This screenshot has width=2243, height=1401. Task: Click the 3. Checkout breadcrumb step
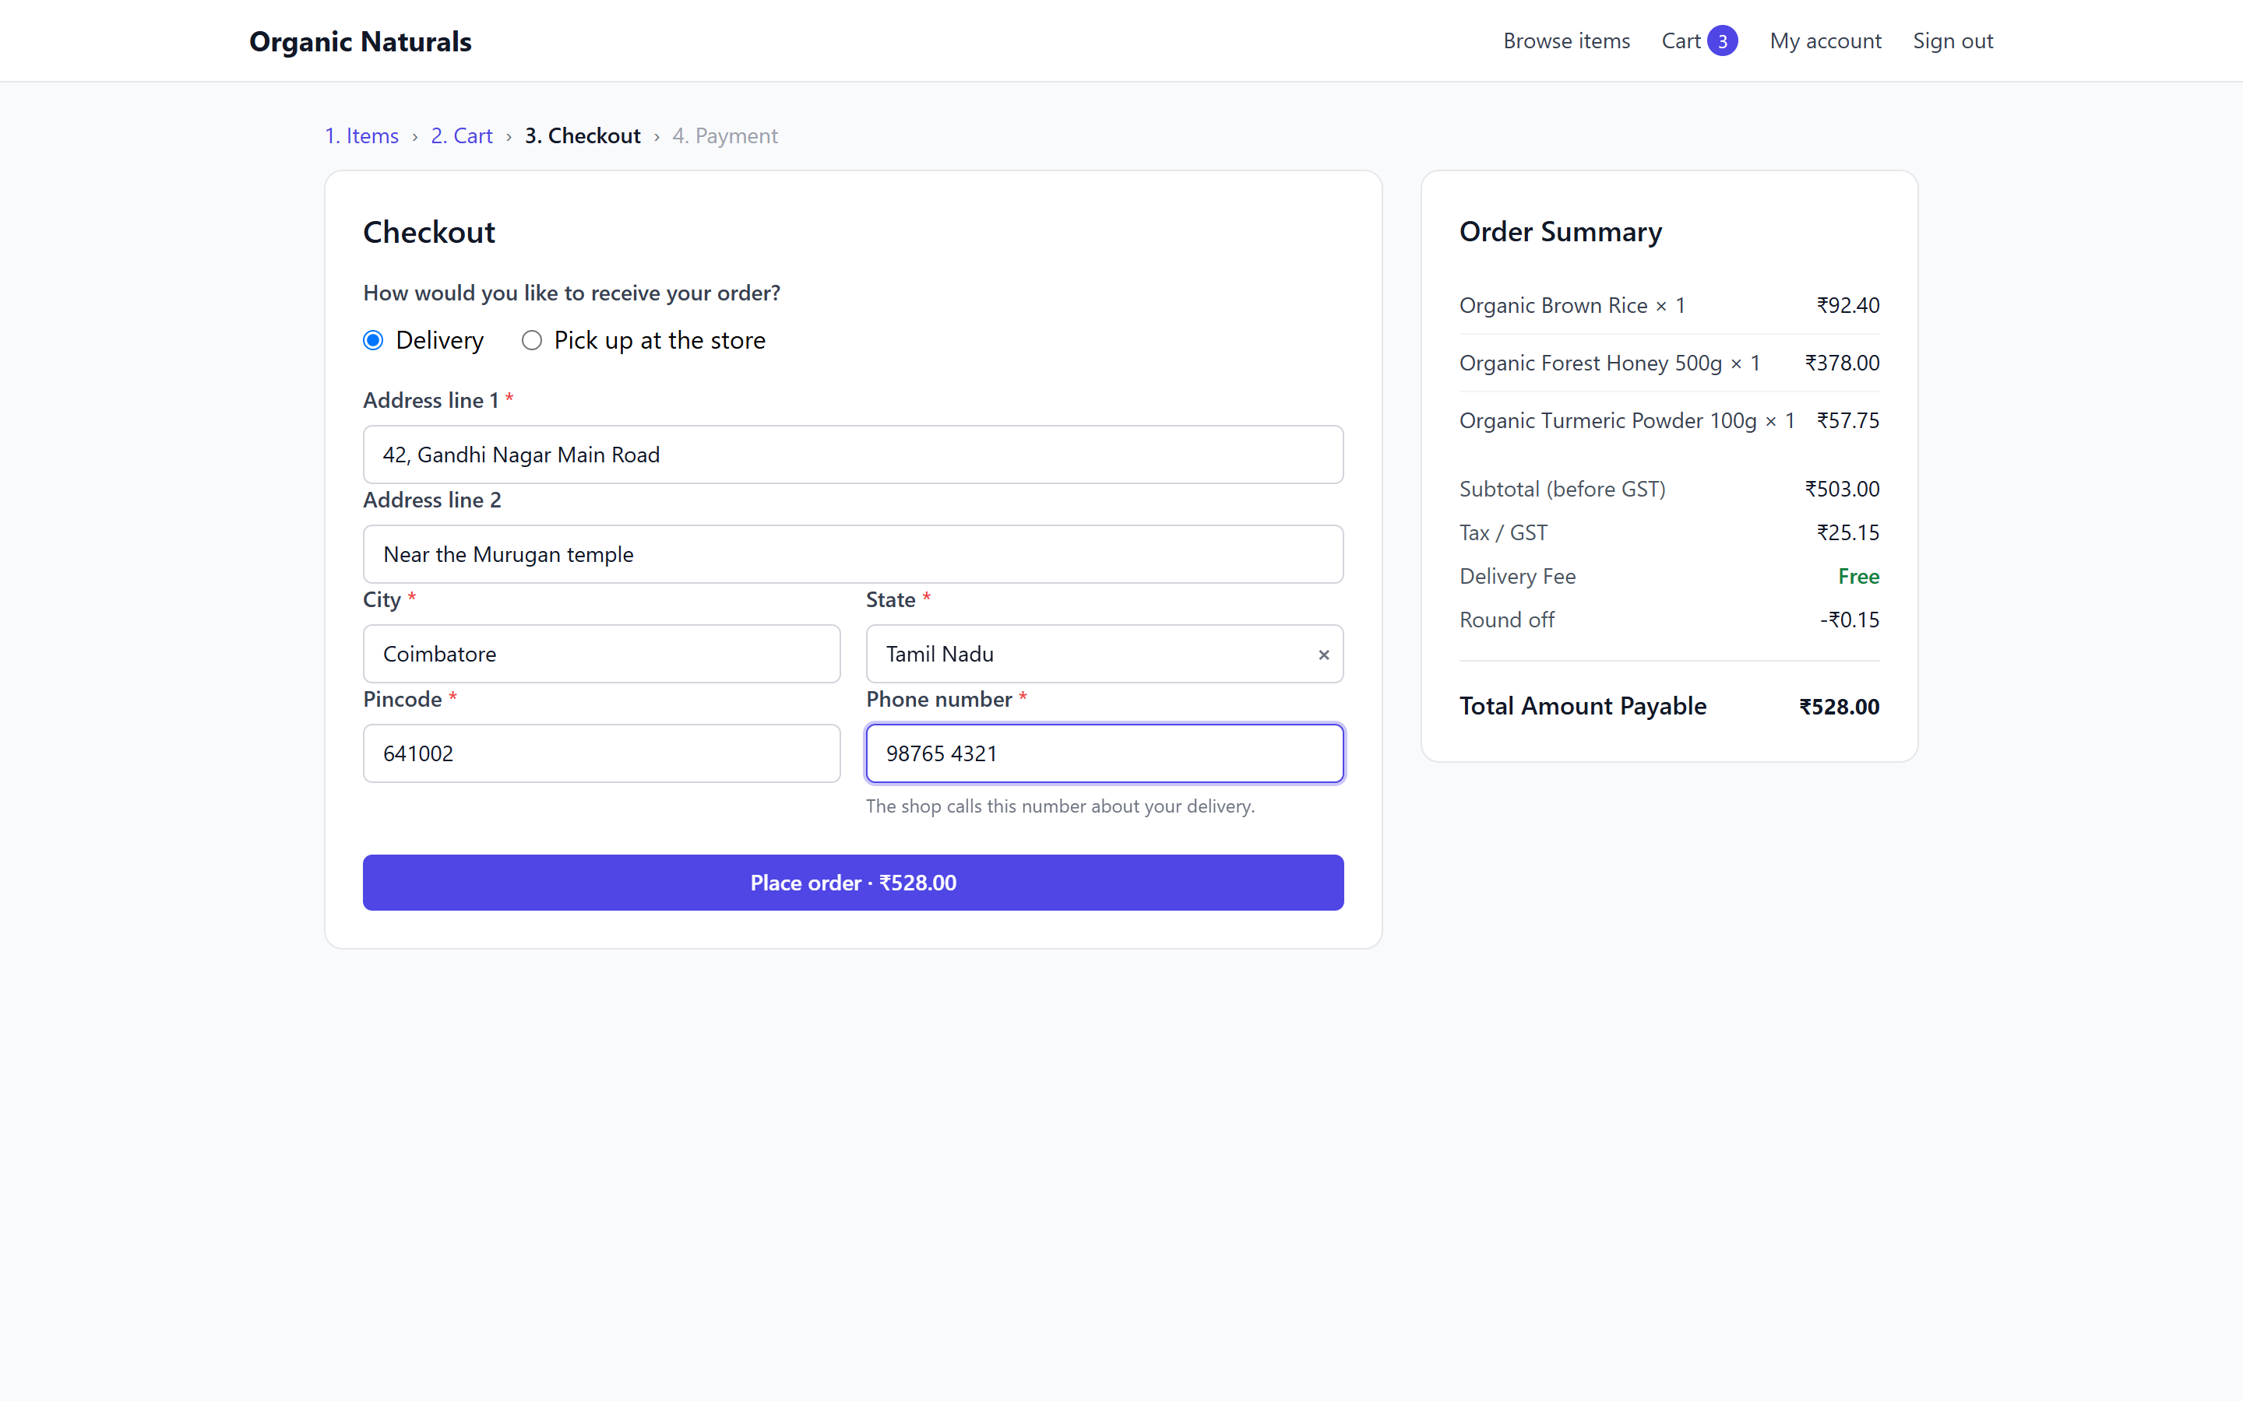point(583,135)
